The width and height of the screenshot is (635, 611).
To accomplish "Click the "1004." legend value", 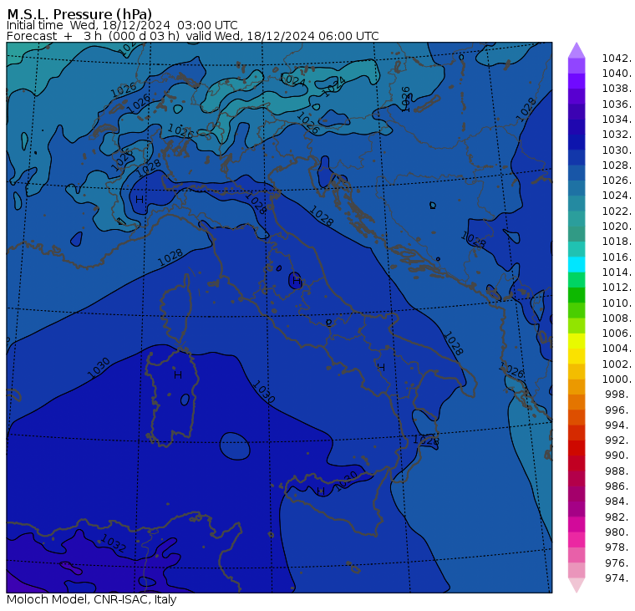I will (x=617, y=348).
